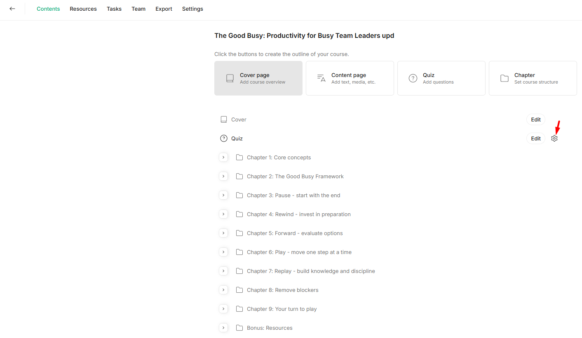The height and width of the screenshot is (338, 582).
Task: Expand Chapter 7: Replay chapter
Action: [x=223, y=271]
